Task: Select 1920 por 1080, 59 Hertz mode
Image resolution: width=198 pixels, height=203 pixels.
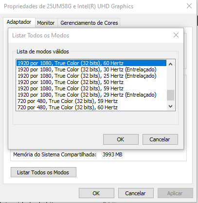Action: point(91,88)
